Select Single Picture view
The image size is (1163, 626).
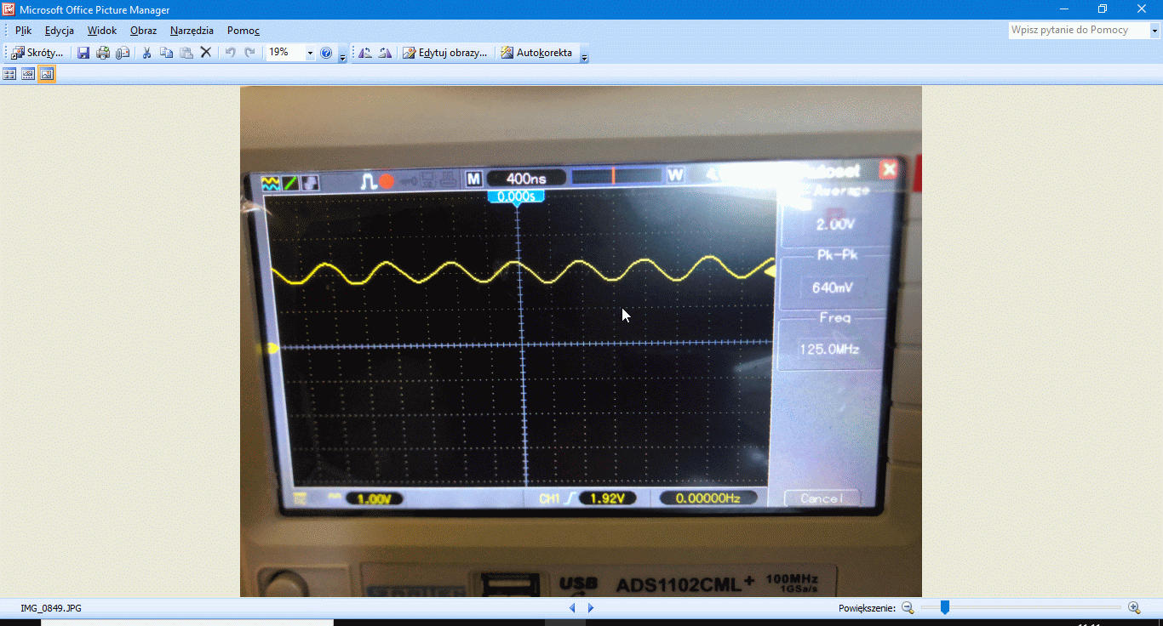tap(47, 74)
